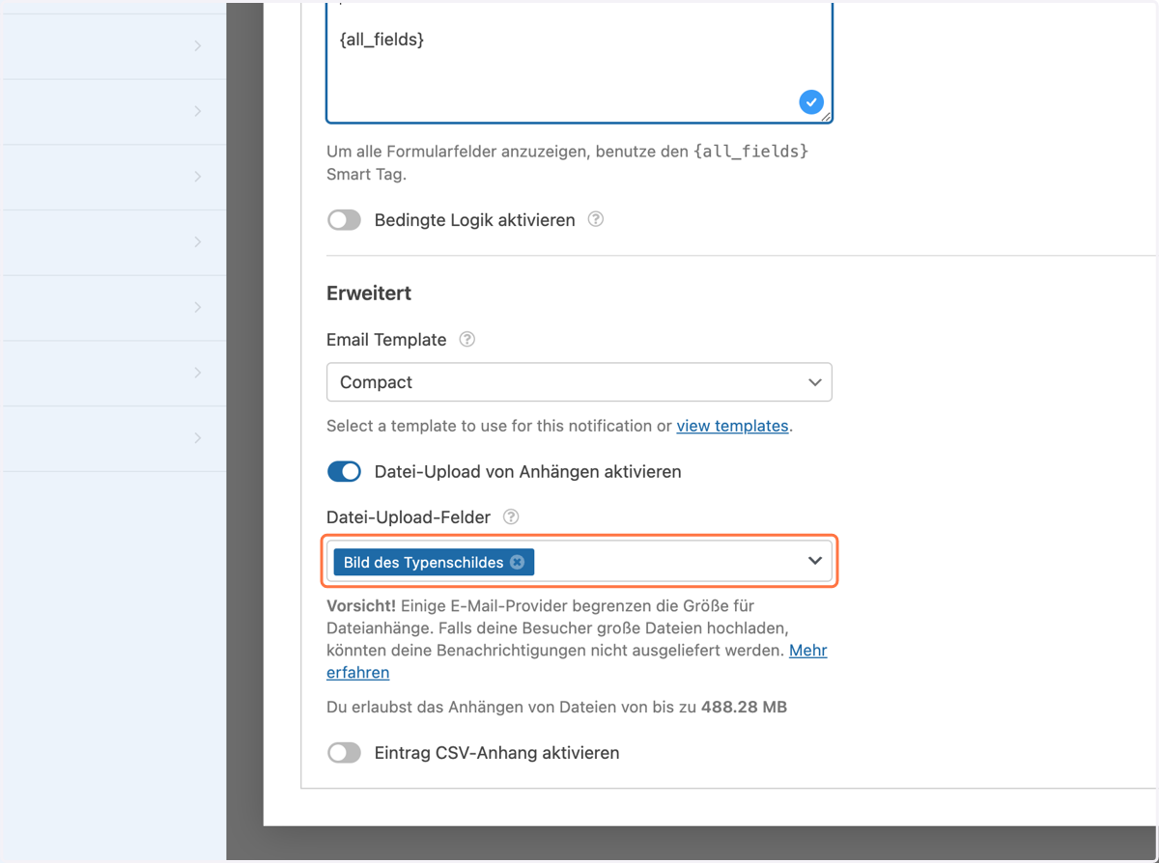Expand the Datei-Upload-Felder dropdown arrow

(814, 561)
